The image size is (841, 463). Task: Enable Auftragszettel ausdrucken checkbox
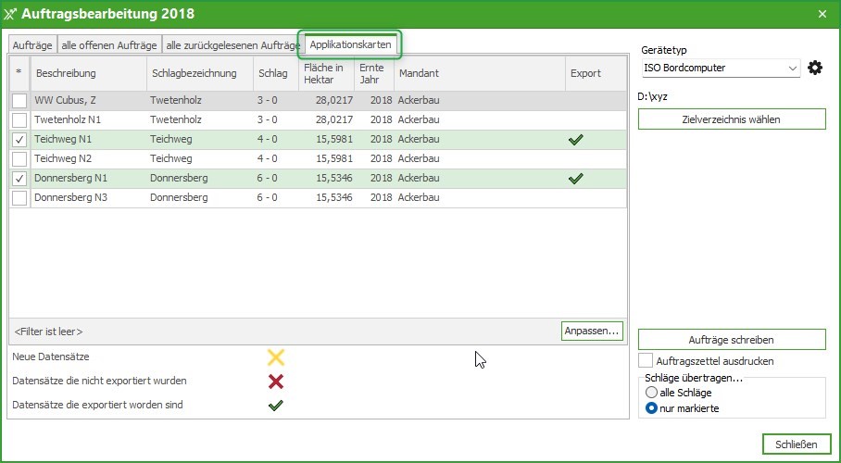click(646, 360)
